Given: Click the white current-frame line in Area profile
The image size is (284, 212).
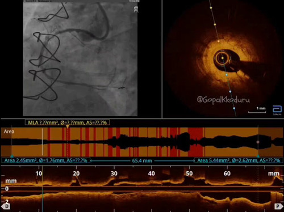Looking at the screenshot, I should click(x=43, y=142).
